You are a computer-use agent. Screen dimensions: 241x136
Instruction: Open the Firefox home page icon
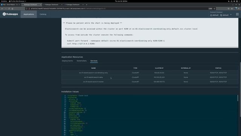tap(12, 9)
